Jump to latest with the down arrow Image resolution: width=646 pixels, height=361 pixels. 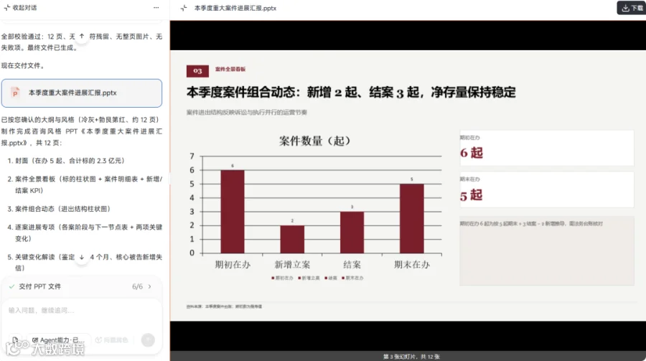tap(82, 257)
